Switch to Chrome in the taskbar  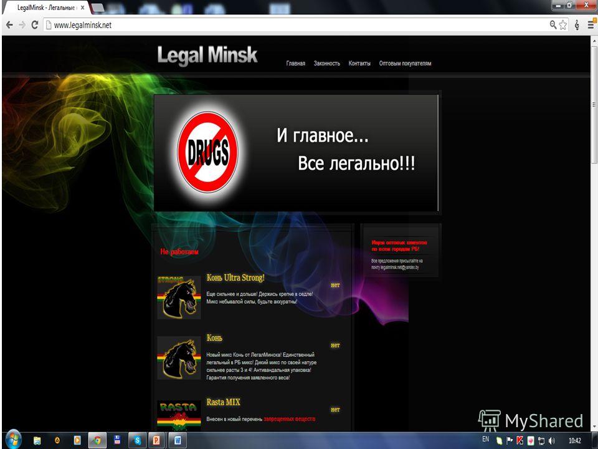click(x=97, y=441)
